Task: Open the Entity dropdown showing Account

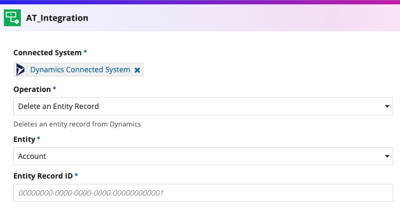Action: [x=203, y=156]
